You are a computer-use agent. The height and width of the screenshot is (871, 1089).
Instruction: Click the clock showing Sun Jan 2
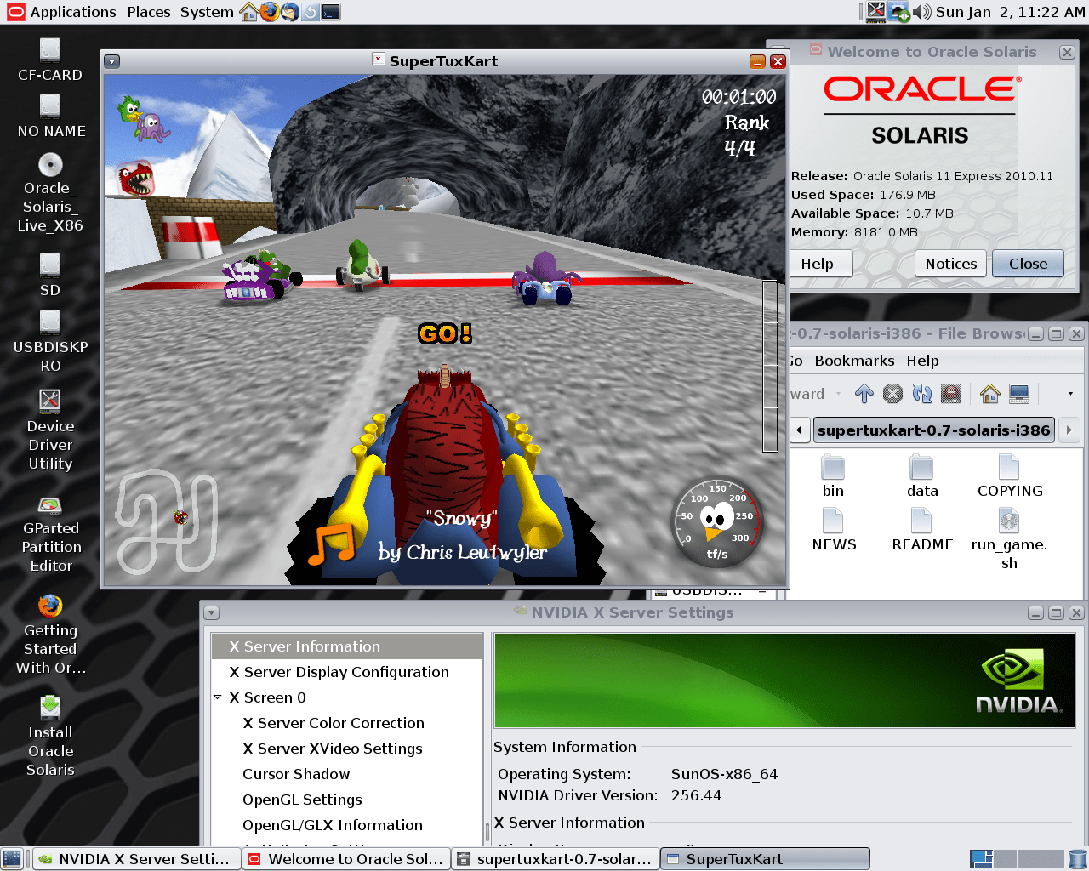click(1010, 12)
